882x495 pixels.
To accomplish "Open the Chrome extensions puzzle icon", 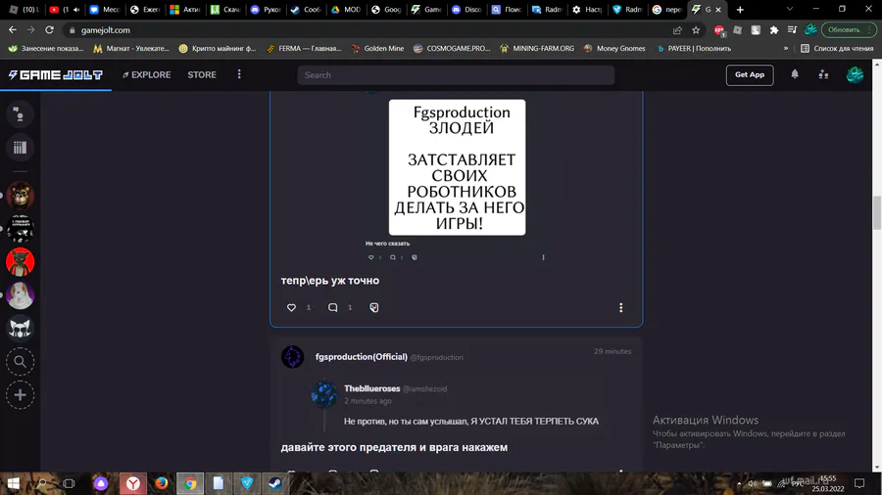I will click(x=774, y=29).
